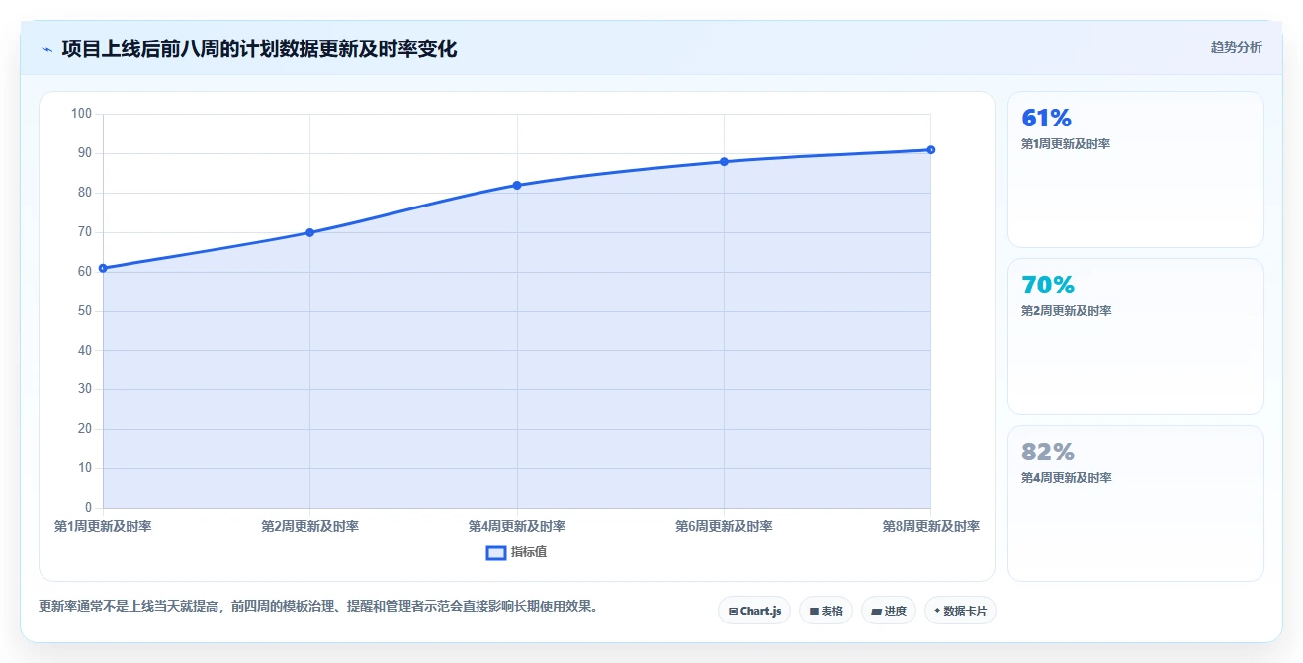Open the 70% stat card
Image resolution: width=1303 pixels, height=663 pixels.
(x=1135, y=336)
